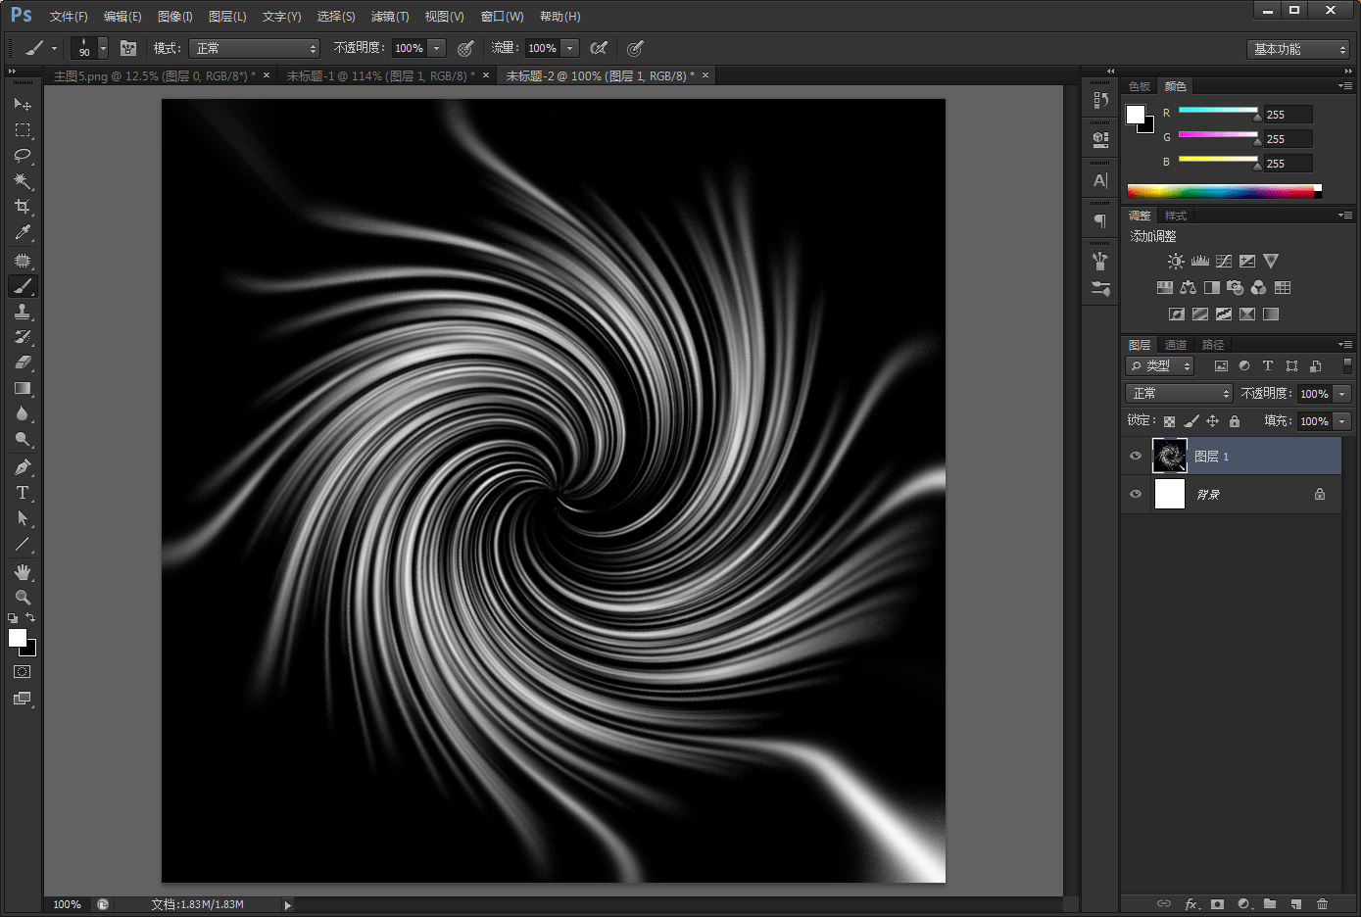The width and height of the screenshot is (1361, 917).
Task: Toggle tablet pressure controls size
Action: tap(635, 48)
